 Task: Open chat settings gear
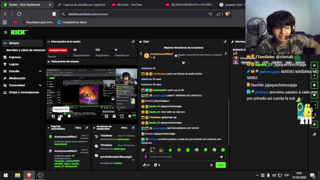point(211,165)
